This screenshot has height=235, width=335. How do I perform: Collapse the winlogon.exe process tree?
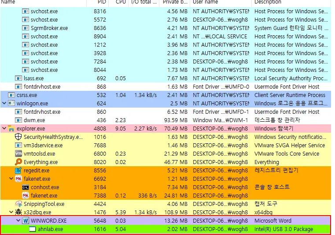tap(4, 103)
